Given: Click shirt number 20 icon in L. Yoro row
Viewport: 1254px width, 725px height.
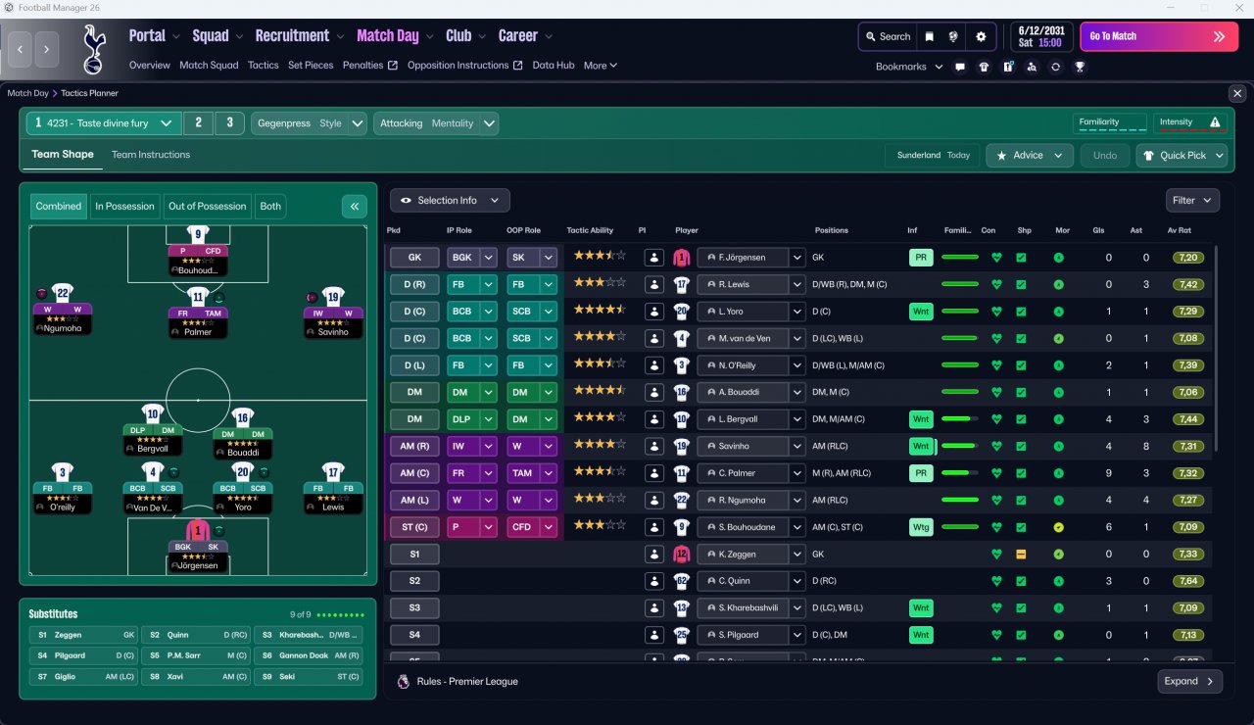Looking at the screenshot, I should pyautogui.click(x=682, y=312).
